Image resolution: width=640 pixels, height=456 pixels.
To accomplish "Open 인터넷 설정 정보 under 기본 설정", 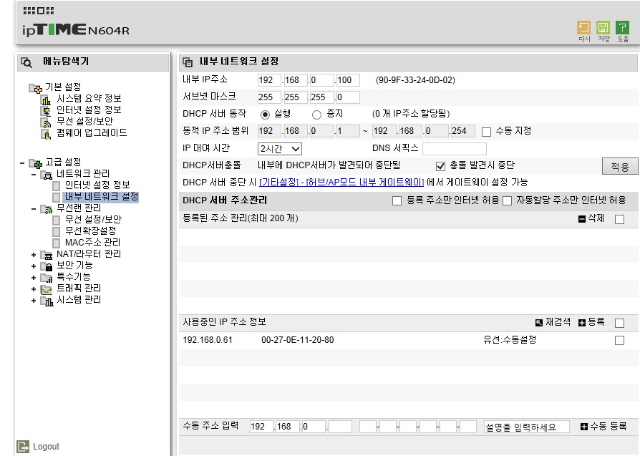I will pyautogui.click(x=89, y=110).
